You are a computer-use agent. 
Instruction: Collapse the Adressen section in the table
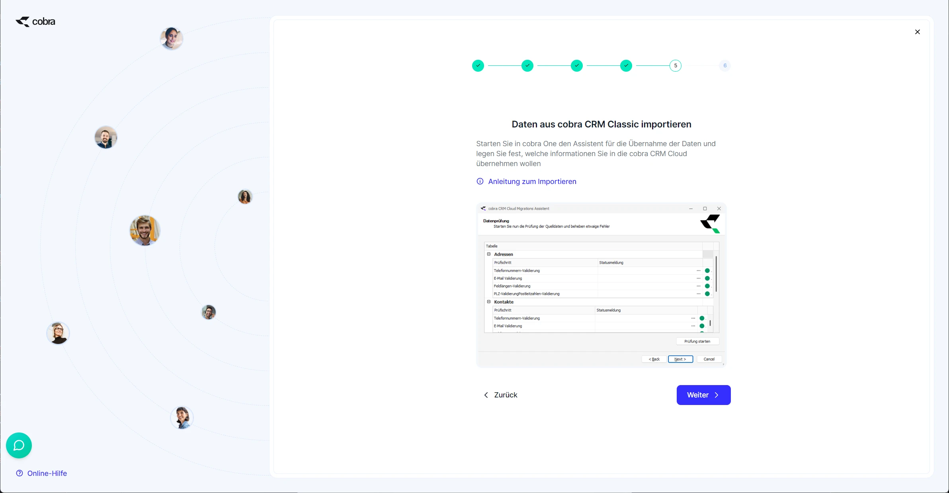click(488, 254)
